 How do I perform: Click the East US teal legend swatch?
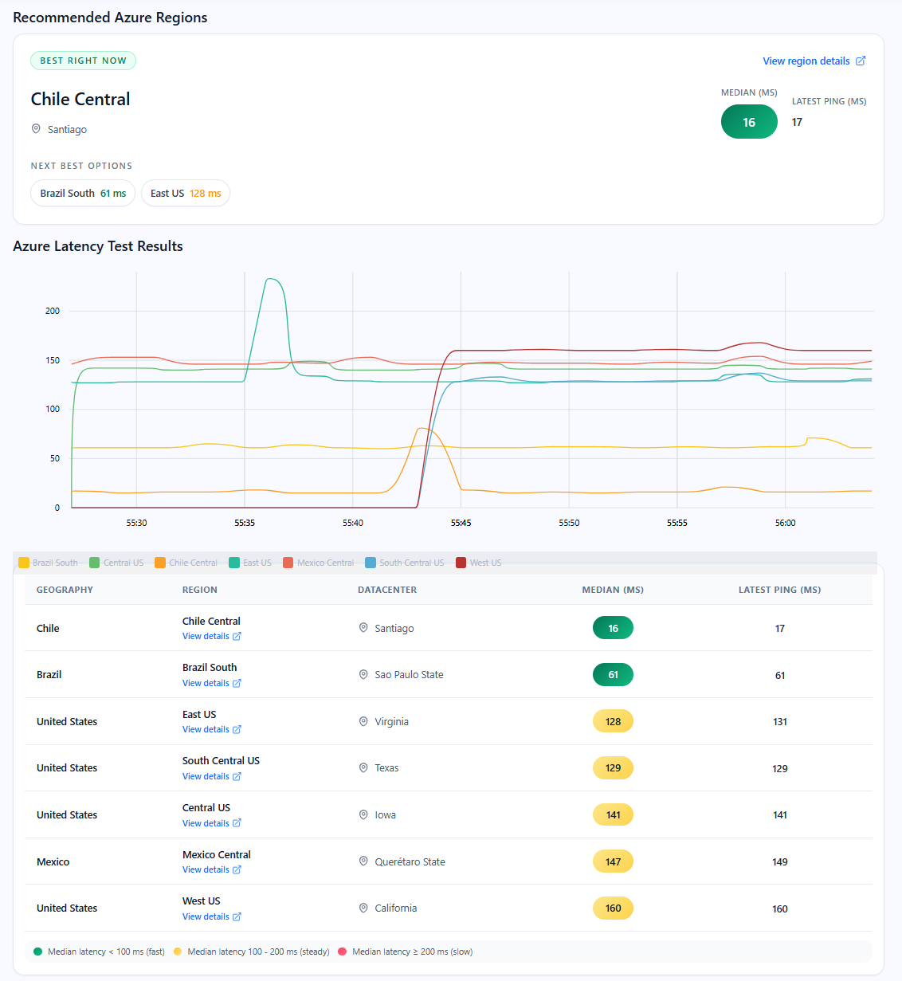point(234,563)
